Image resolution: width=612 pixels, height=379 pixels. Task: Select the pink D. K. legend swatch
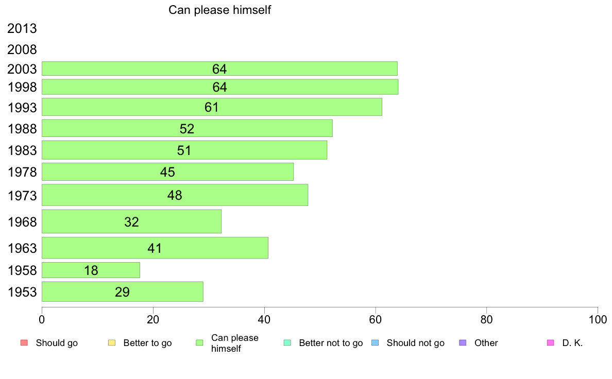tap(551, 343)
